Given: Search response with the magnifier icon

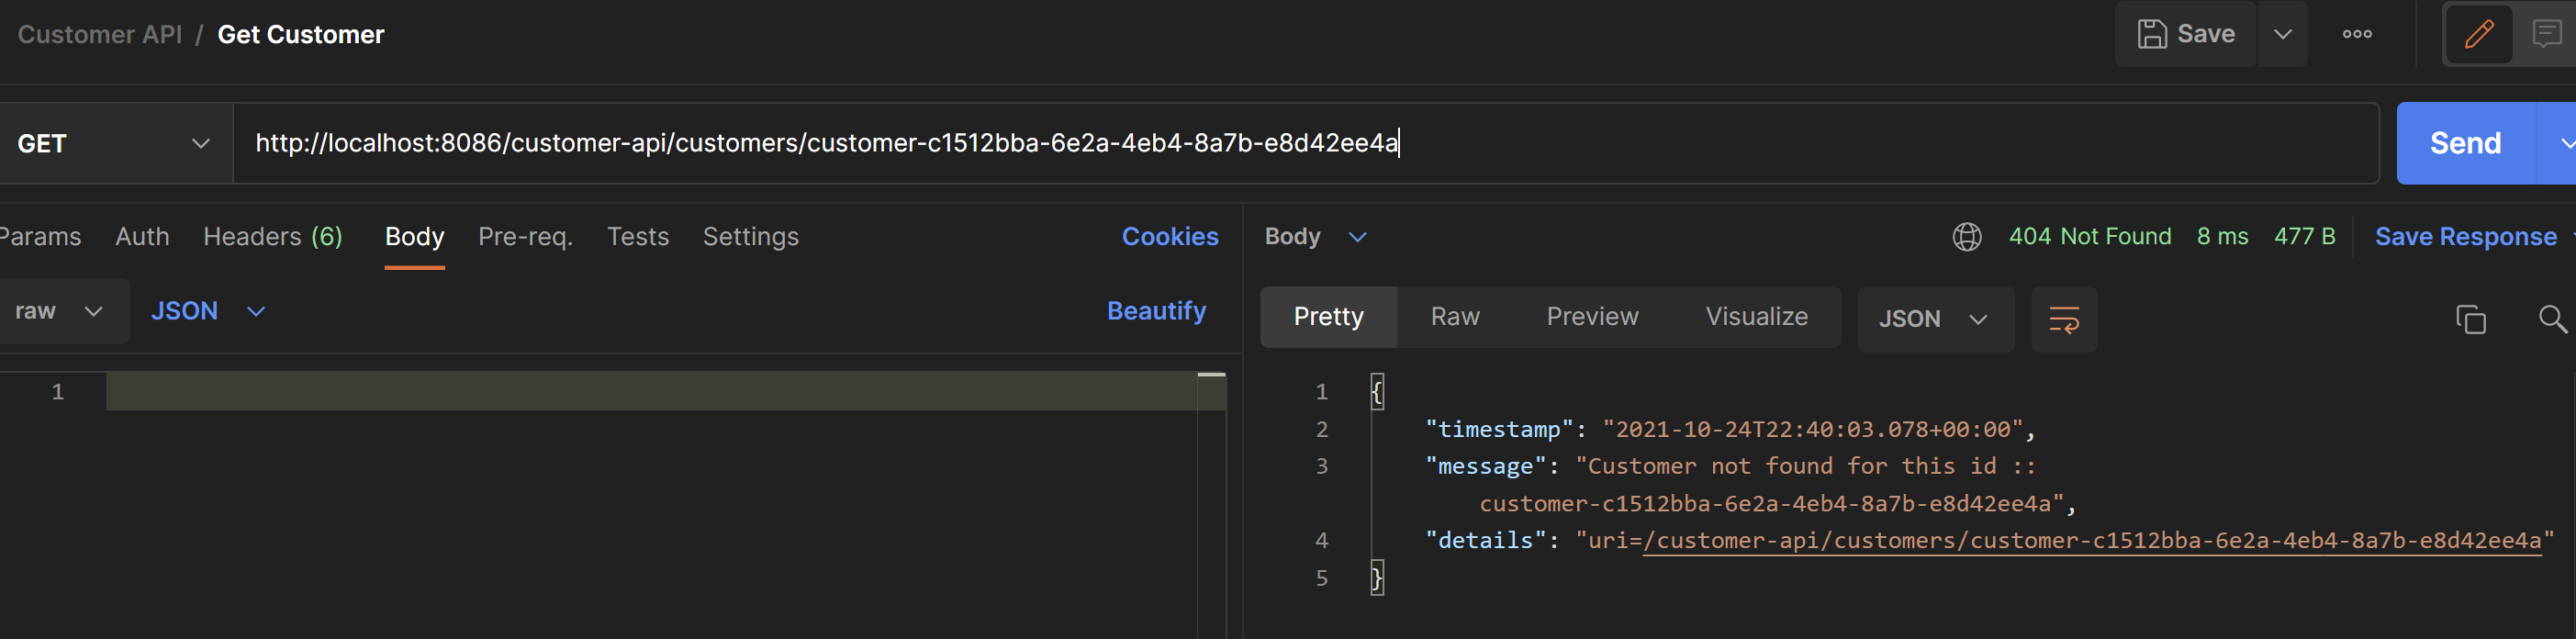Looking at the screenshot, I should pyautogui.click(x=2552, y=319).
